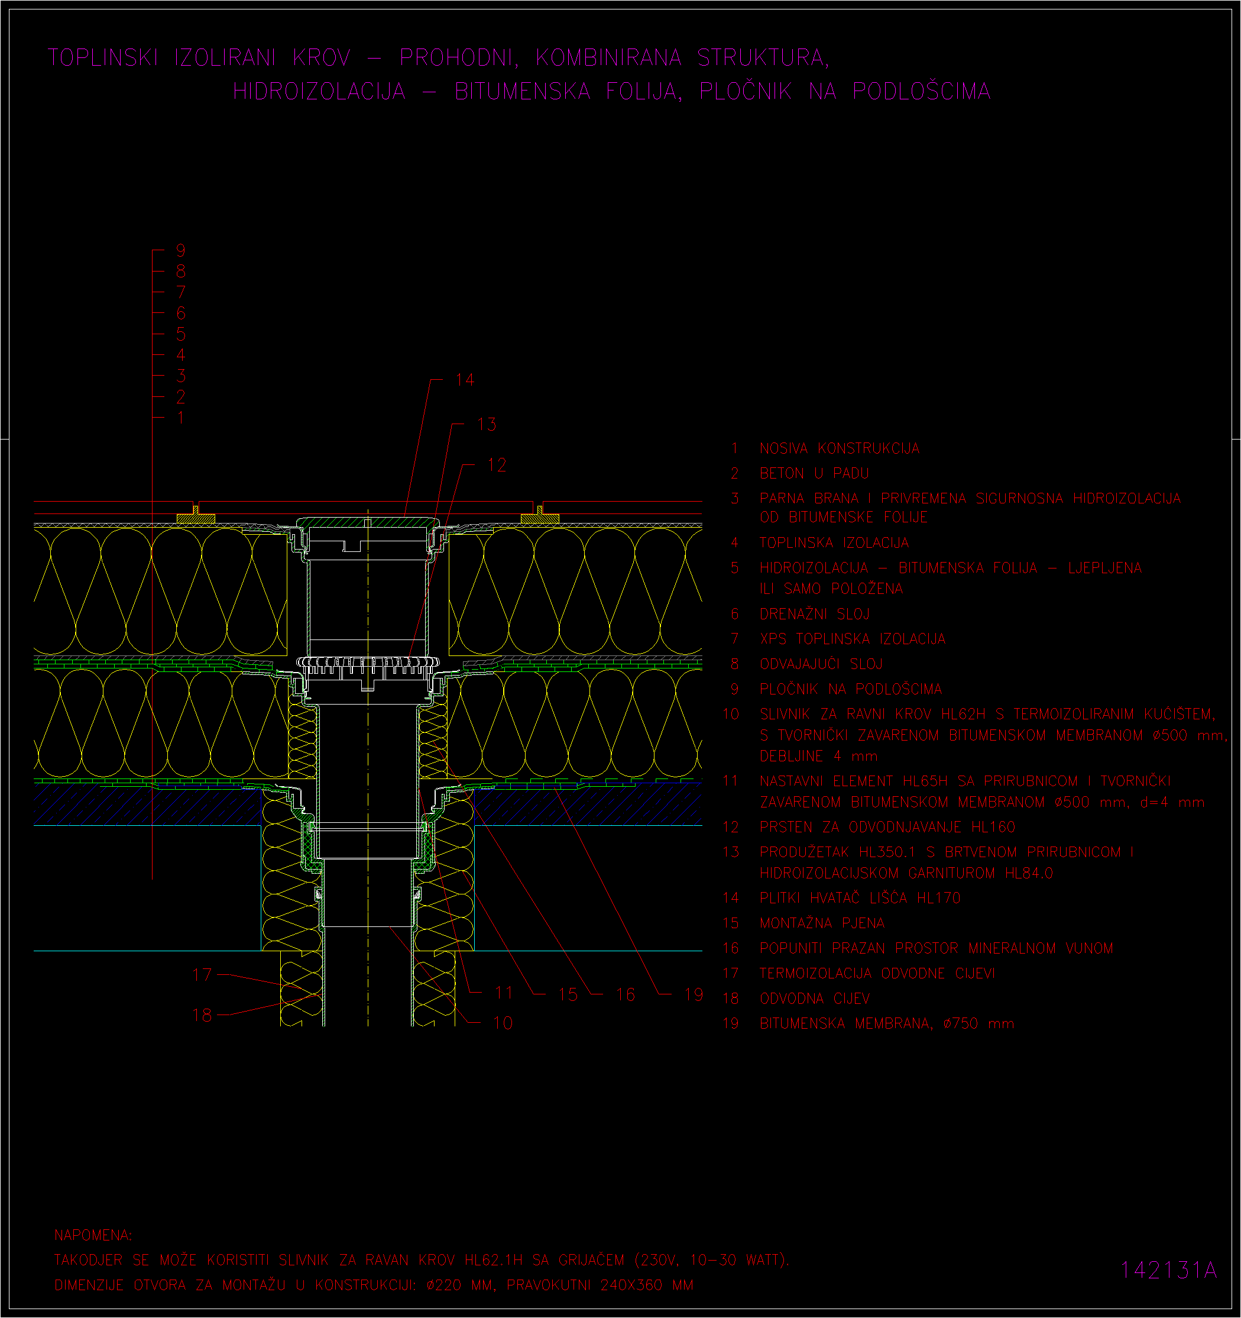Select layer marker '7' on the vertical leader
The height and width of the screenshot is (1318, 1241).
[x=181, y=292]
